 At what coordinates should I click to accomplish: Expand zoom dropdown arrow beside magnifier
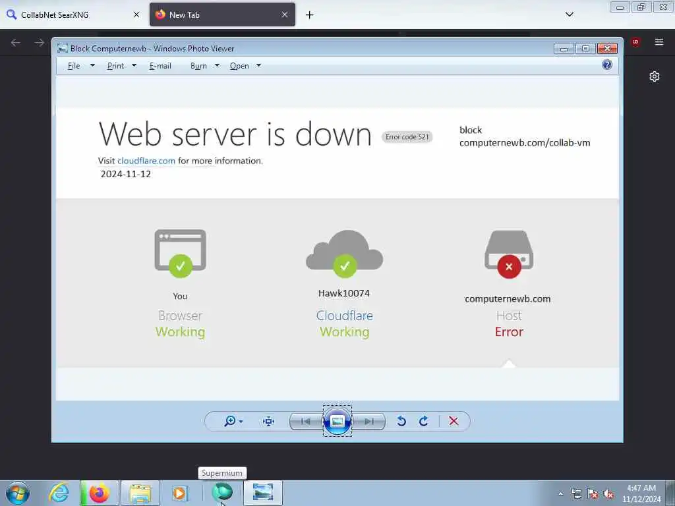click(x=241, y=421)
